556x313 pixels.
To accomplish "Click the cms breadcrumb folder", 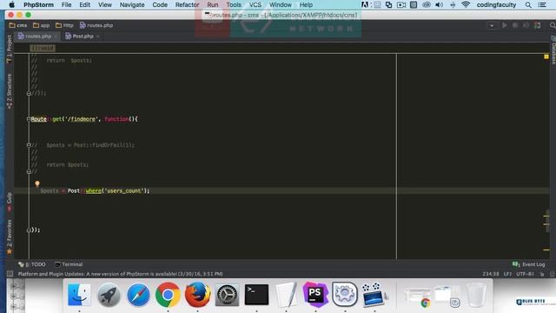I will [18, 25].
